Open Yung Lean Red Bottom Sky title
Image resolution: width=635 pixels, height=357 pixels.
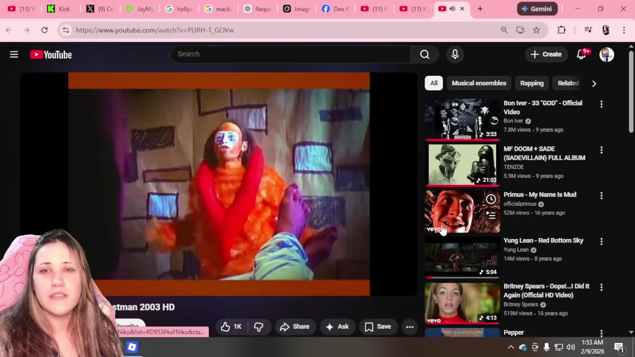point(543,240)
